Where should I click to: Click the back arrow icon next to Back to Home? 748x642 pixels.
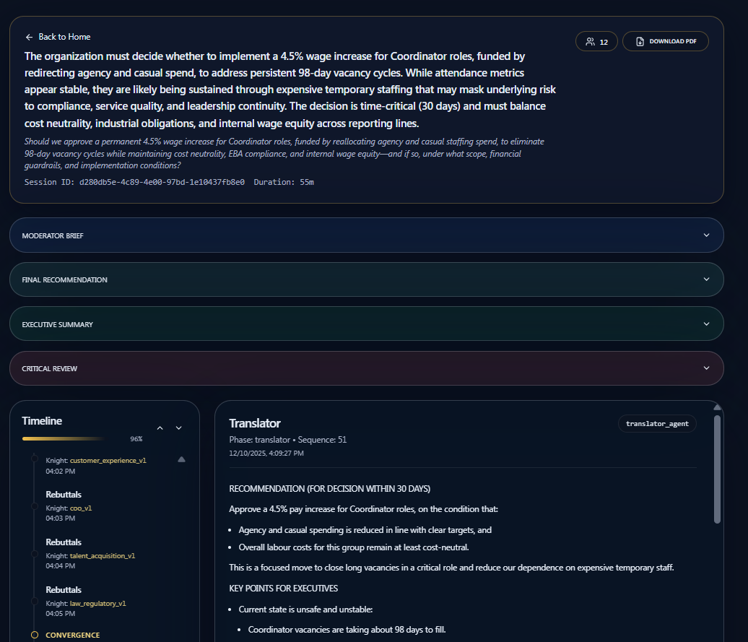(x=29, y=37)
